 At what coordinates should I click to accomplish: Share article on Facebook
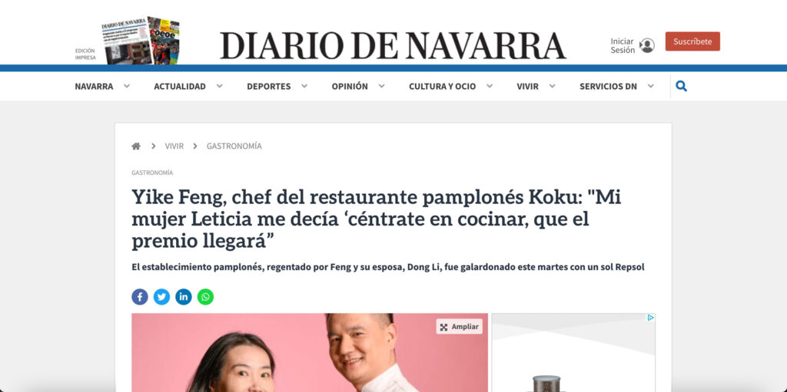point(140,297)
